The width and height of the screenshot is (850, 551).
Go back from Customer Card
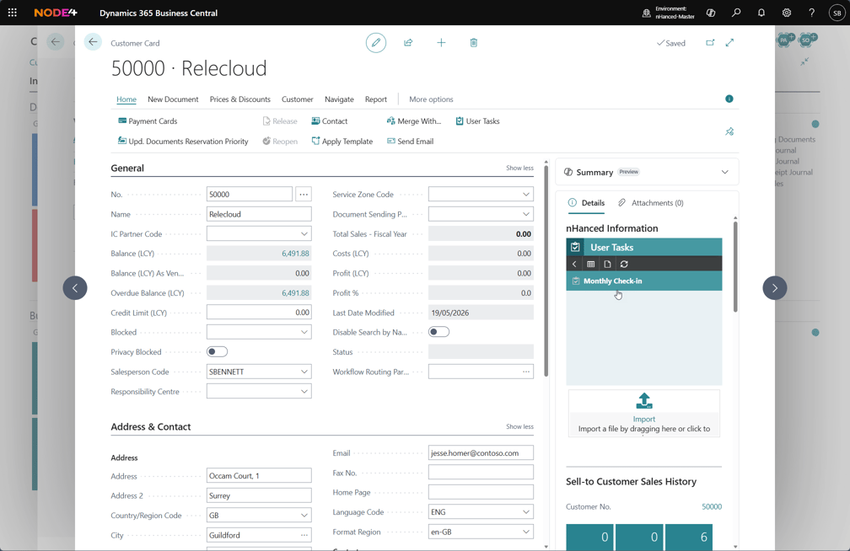pos(93,42)
